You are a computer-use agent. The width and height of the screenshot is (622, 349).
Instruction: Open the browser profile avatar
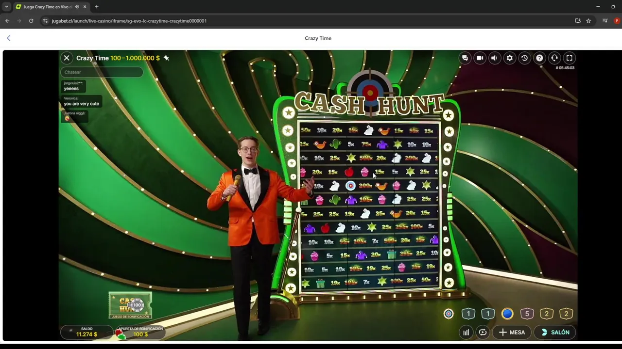tap(617, 21)
